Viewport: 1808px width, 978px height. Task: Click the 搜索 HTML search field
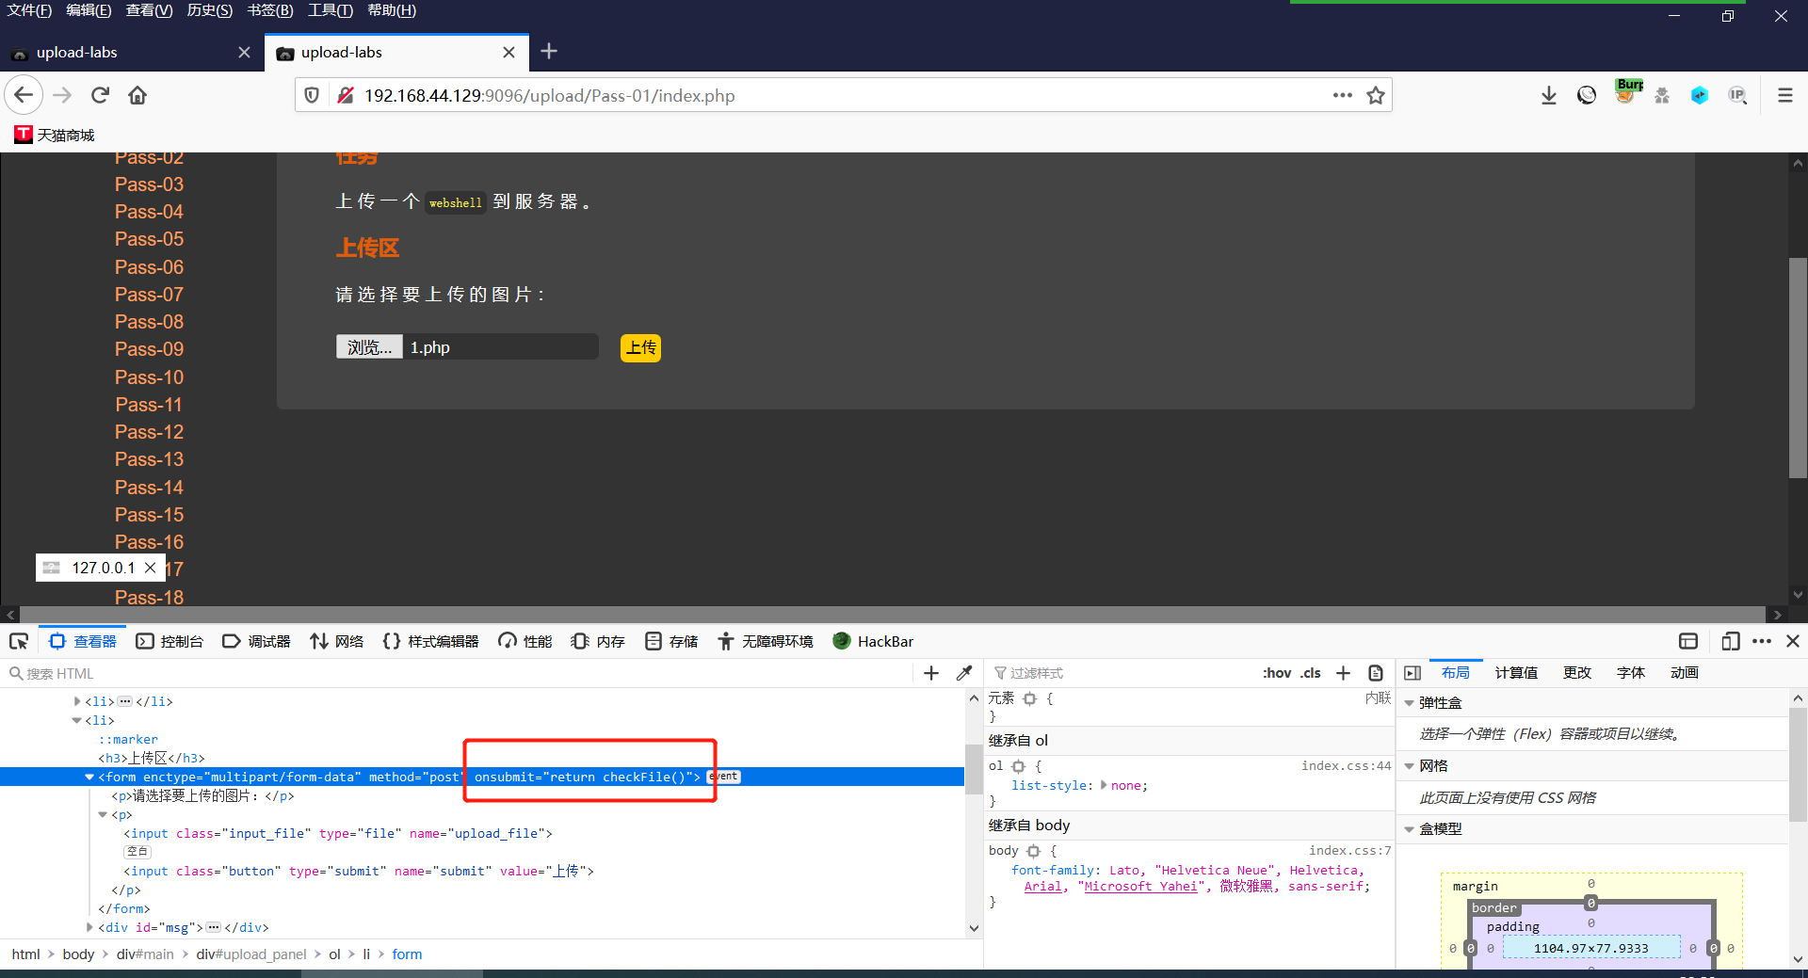click(x=457, y=673)
